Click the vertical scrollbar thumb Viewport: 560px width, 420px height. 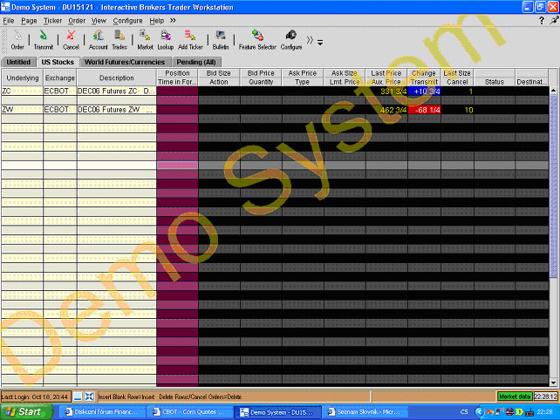coord(553,186)
